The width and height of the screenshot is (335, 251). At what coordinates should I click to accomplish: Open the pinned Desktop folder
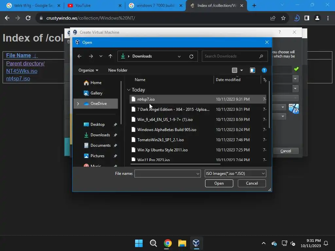[97, 125]
